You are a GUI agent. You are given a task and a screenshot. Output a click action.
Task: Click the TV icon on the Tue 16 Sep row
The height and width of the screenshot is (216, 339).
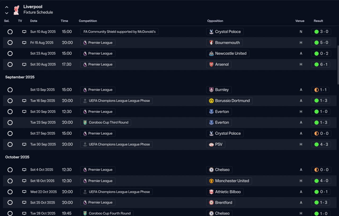coord(24,101)
